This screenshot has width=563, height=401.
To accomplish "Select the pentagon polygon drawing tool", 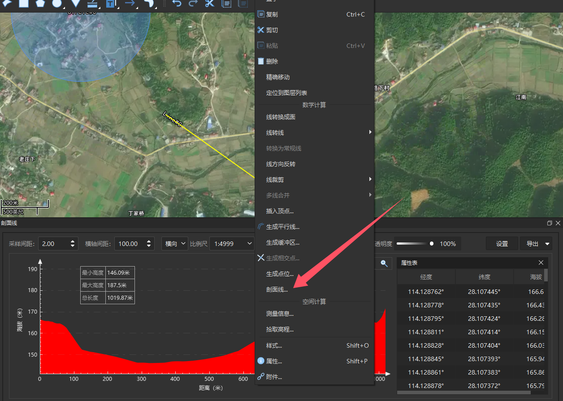I will click(40, 4).
